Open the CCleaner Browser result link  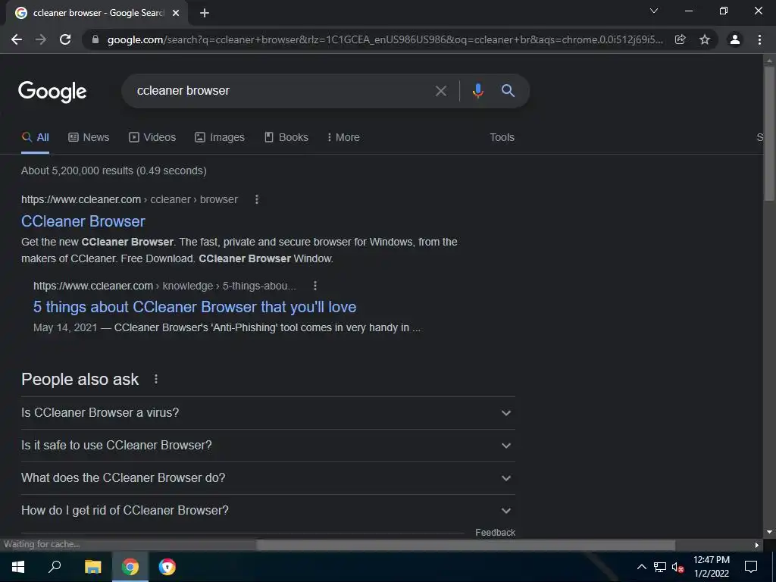83,221
